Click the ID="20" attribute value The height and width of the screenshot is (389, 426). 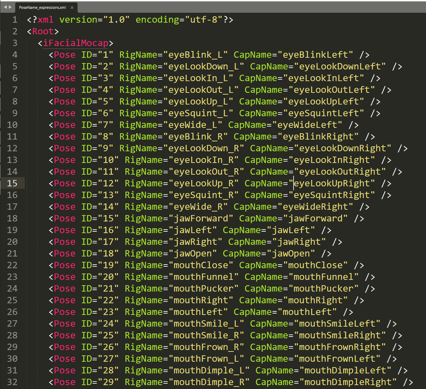[x=108, y=277]
